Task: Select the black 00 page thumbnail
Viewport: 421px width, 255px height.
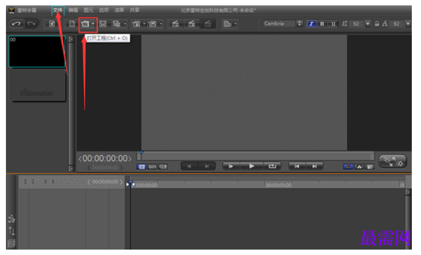Action: coord(37,51)
